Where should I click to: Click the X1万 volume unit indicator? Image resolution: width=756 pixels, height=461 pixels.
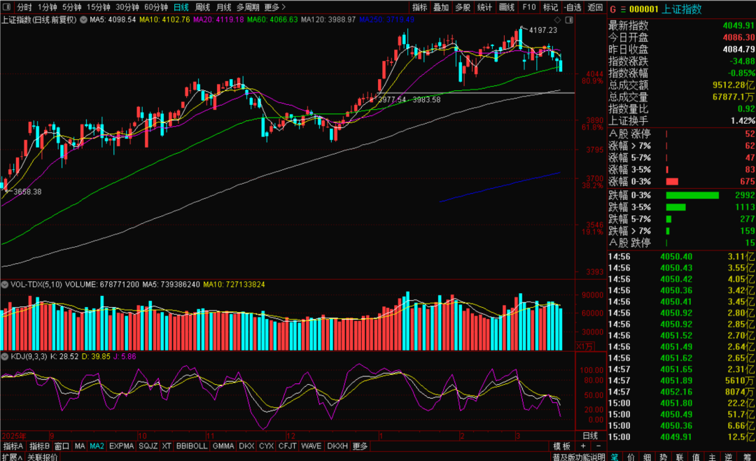[x=583, y=346]
